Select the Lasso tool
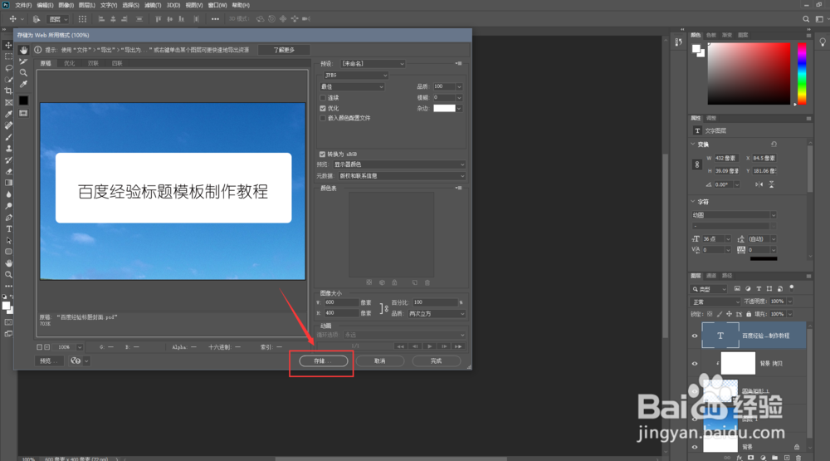 (x=8, y=68)
